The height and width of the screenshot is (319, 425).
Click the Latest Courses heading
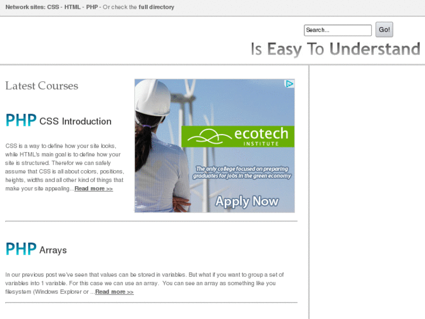42,86
